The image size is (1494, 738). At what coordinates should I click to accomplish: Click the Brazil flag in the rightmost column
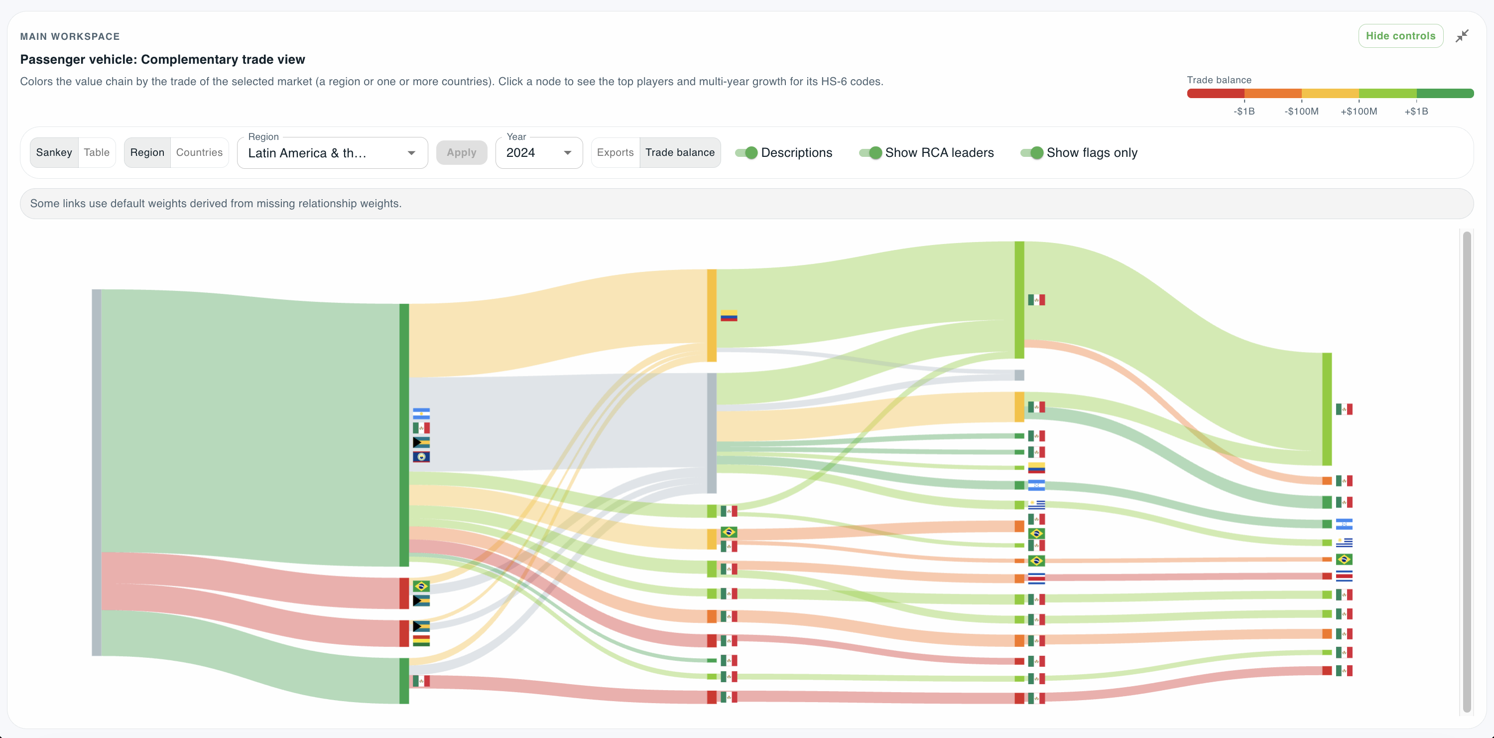click(1344, 559)
